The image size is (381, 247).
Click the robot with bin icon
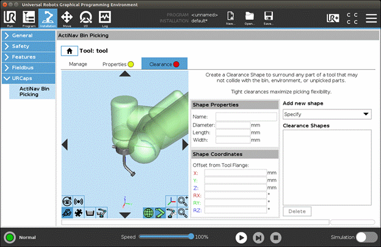coord(101,213)
